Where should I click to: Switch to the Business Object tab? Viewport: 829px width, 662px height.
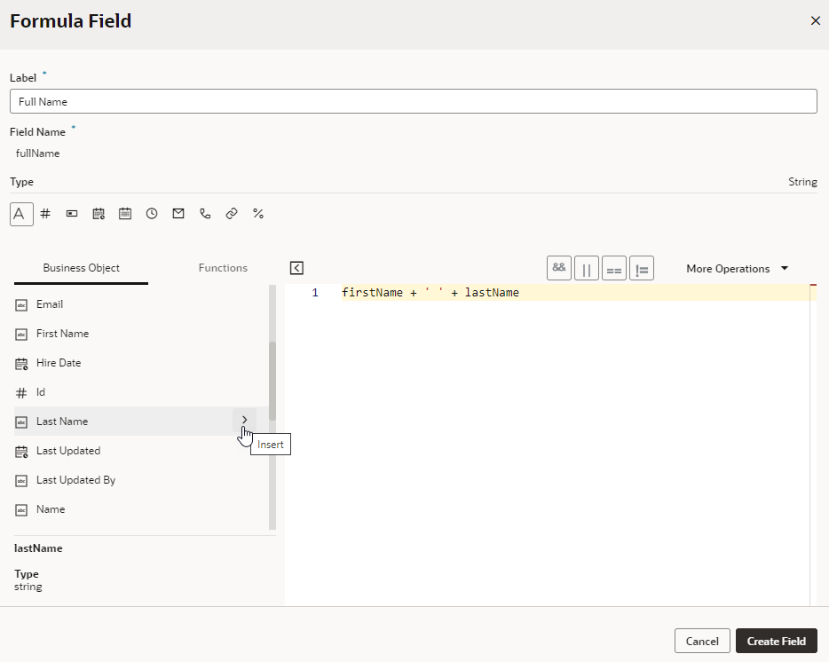[x=80, y=267]
